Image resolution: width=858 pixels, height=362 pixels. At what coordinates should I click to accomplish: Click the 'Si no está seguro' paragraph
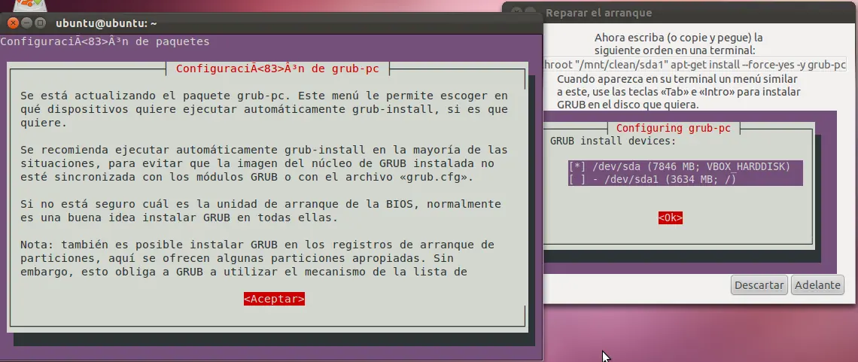pos(260,211)
